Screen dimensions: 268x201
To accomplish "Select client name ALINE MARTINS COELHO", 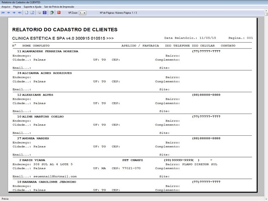I will pos(43,117).
